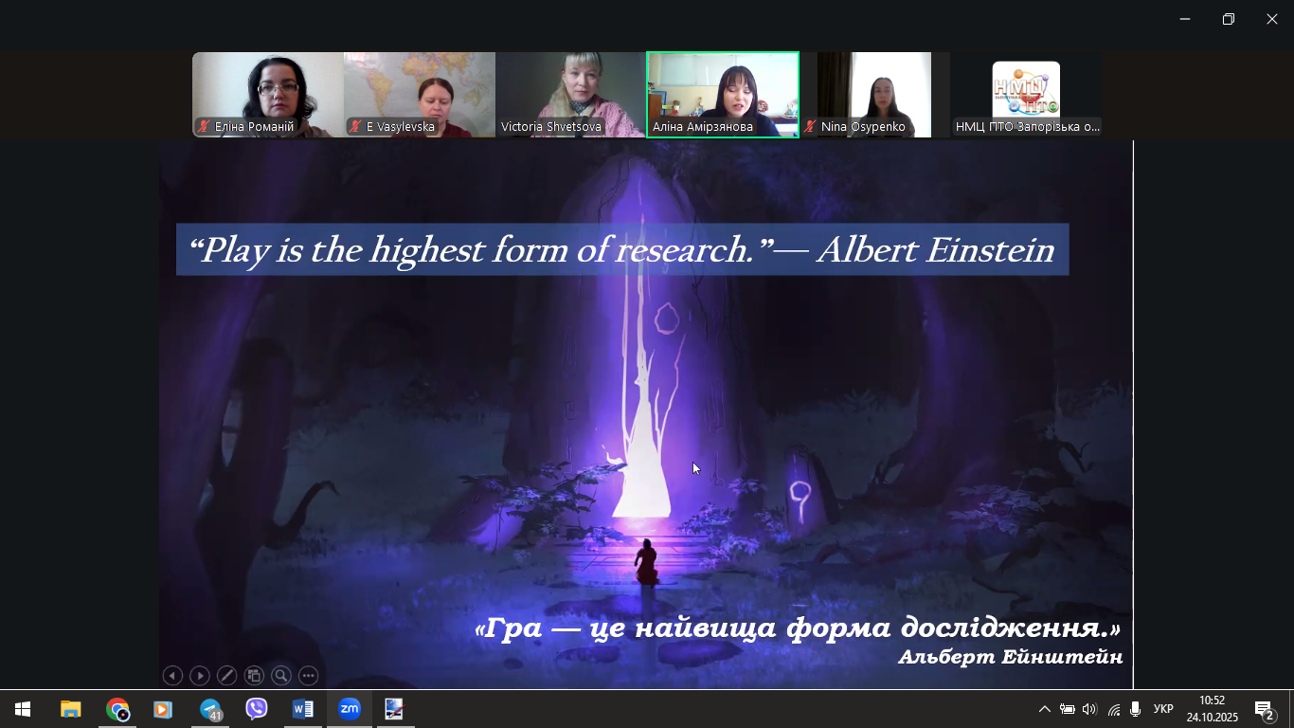
Task: Select Victoria Shvetsova's video thumbnail
Action: click(571, 95)
